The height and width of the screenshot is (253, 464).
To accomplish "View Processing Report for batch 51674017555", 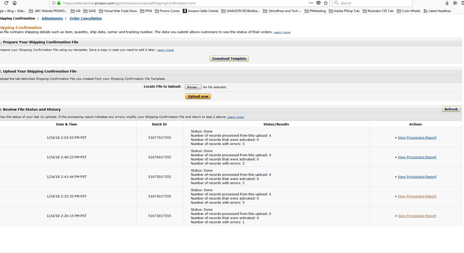I will 417,196.
